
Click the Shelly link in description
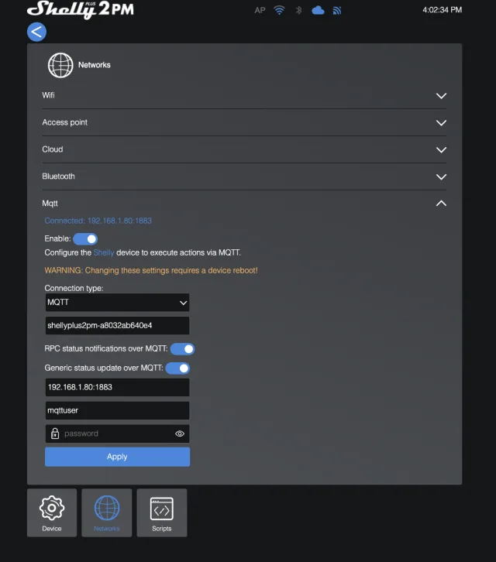[x=104, y=252]
